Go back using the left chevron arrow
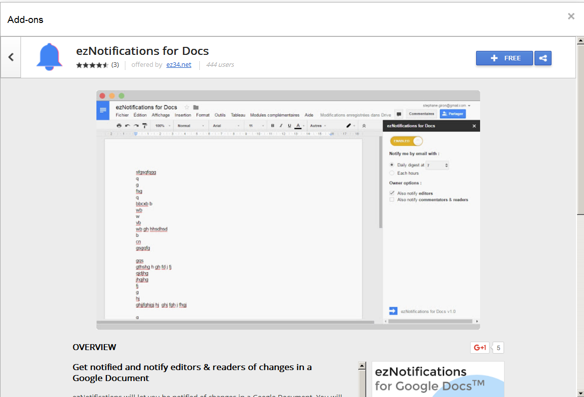The width and height of the screenshot is (584, 397). [11, 57]
